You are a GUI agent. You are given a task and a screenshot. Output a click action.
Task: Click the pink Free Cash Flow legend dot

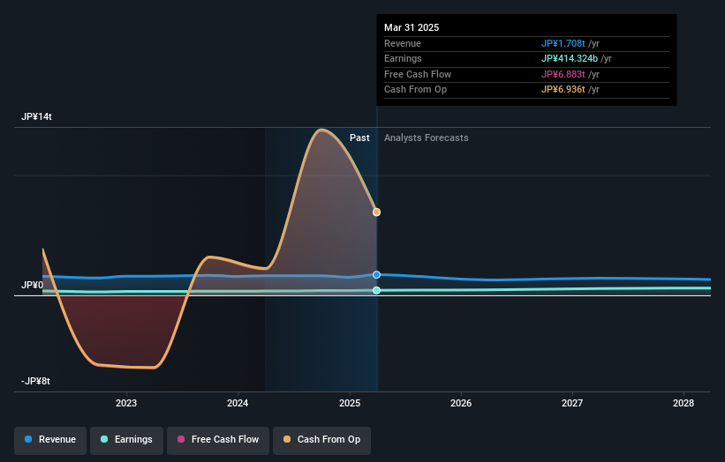(181, 439)
